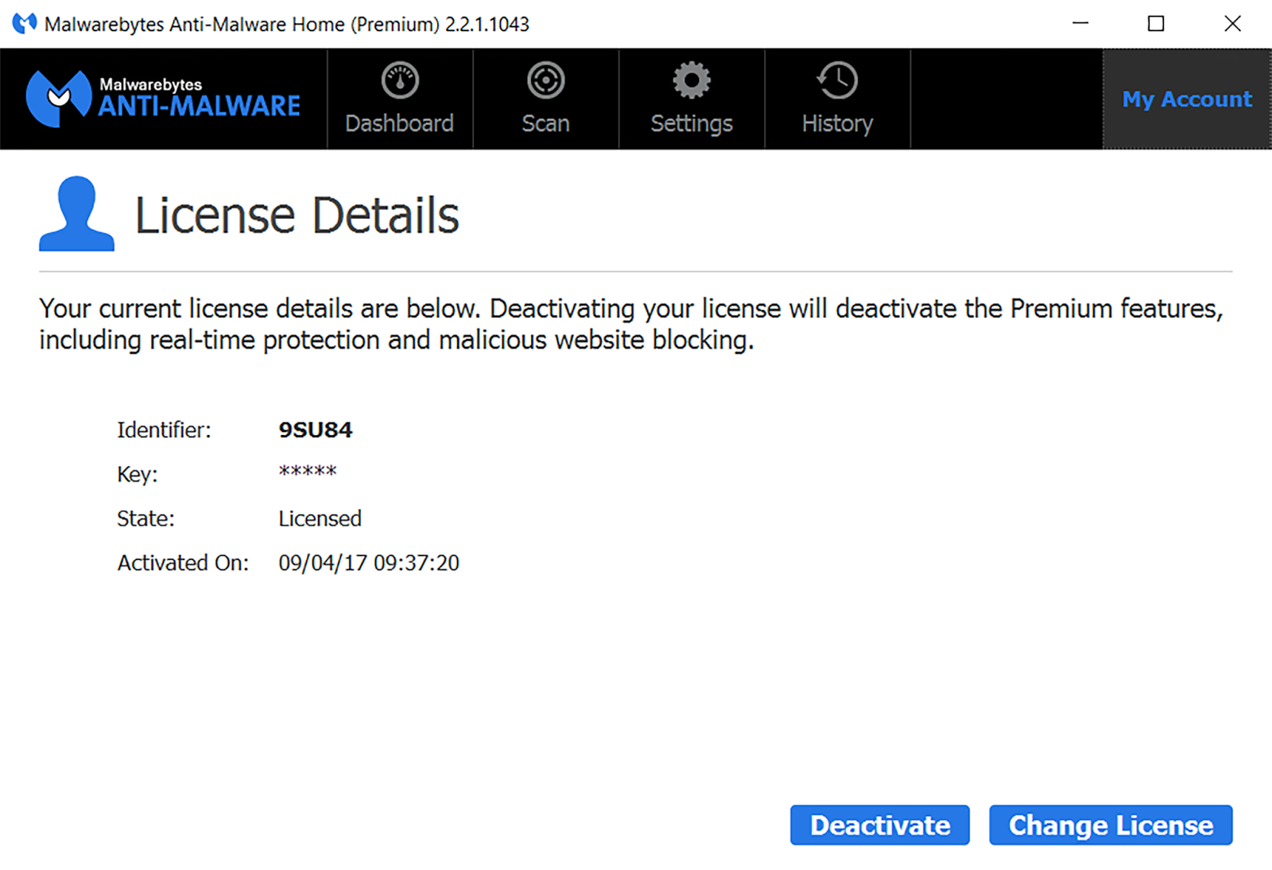Viewport: 1272px width, 870px height.
Task: Click the Change License button
Action: (1111, 825)
